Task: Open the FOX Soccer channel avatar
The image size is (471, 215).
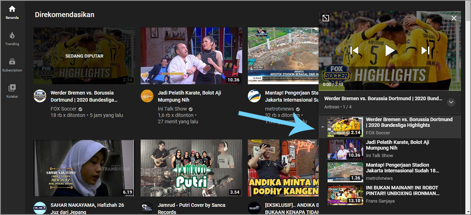Action: [x=40, y=96]
